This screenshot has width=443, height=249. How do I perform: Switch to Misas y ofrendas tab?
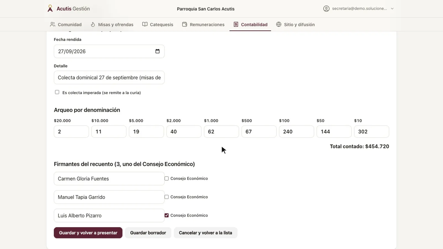pyautogui.click(x=112, y=24)
